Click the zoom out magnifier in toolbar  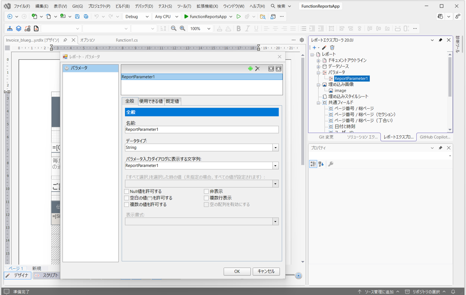(174, 28)
